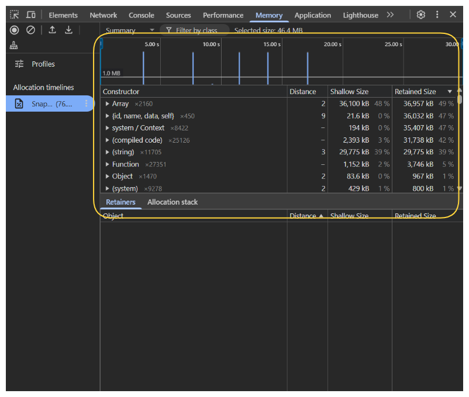Click the save profile download icon
469x397 pixels.
point(69,30)
